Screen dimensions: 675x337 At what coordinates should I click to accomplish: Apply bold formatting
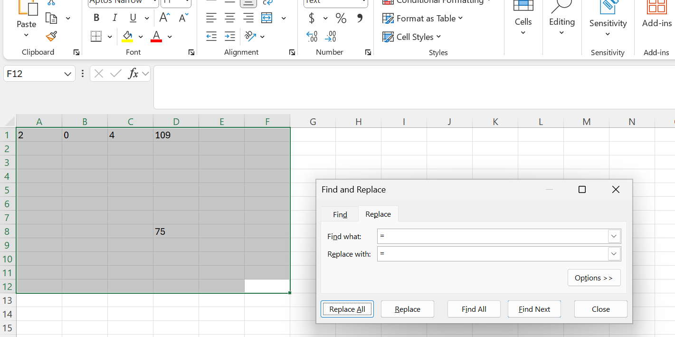coord(97,18)
